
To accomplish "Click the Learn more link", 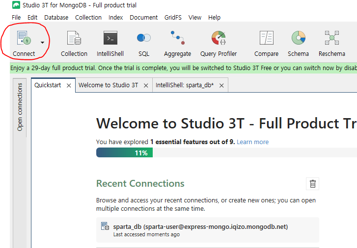I will [253, 142].
